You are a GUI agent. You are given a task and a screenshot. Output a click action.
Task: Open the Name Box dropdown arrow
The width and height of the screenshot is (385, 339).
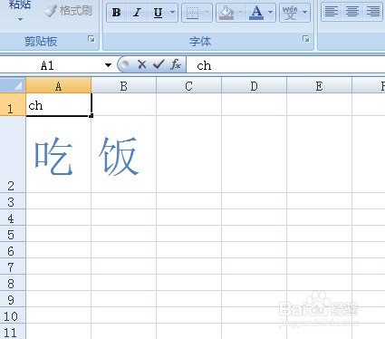(x=108, y=65)
